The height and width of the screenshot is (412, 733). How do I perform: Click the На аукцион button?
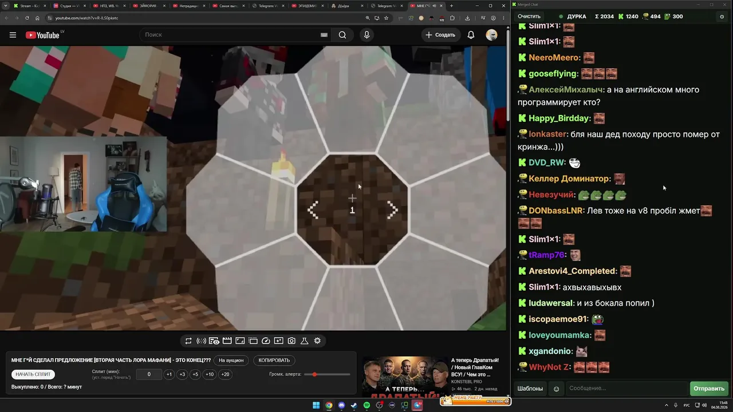231,360
